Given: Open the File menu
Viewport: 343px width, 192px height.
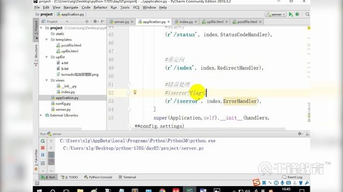Looking at the screenshot, I should pos(37,7).
